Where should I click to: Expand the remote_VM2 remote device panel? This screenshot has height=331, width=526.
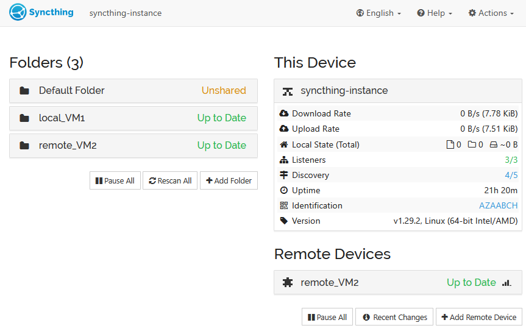398,282
